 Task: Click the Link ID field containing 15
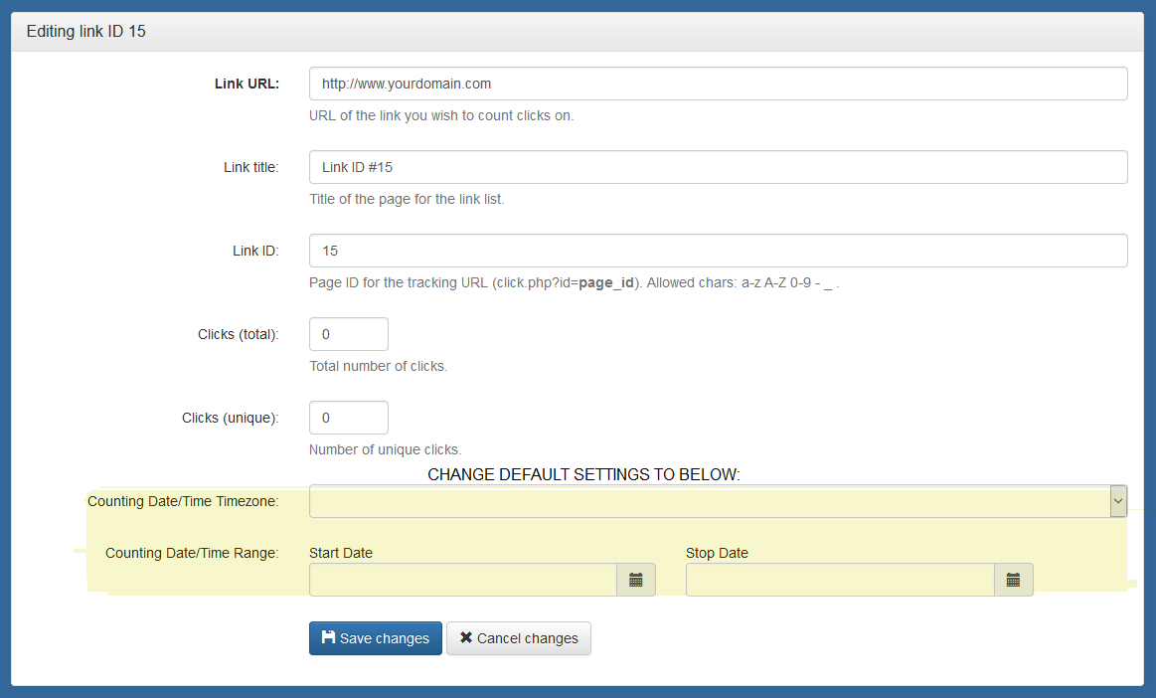click(x=718, y=252)
